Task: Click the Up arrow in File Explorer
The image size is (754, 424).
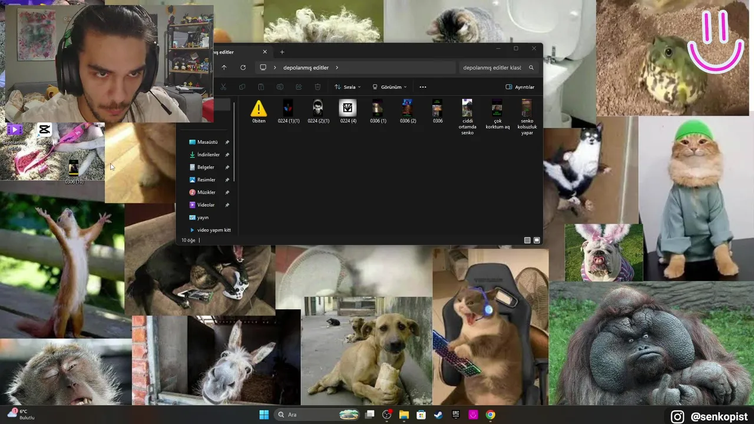Action: click(x=224, y=68)
